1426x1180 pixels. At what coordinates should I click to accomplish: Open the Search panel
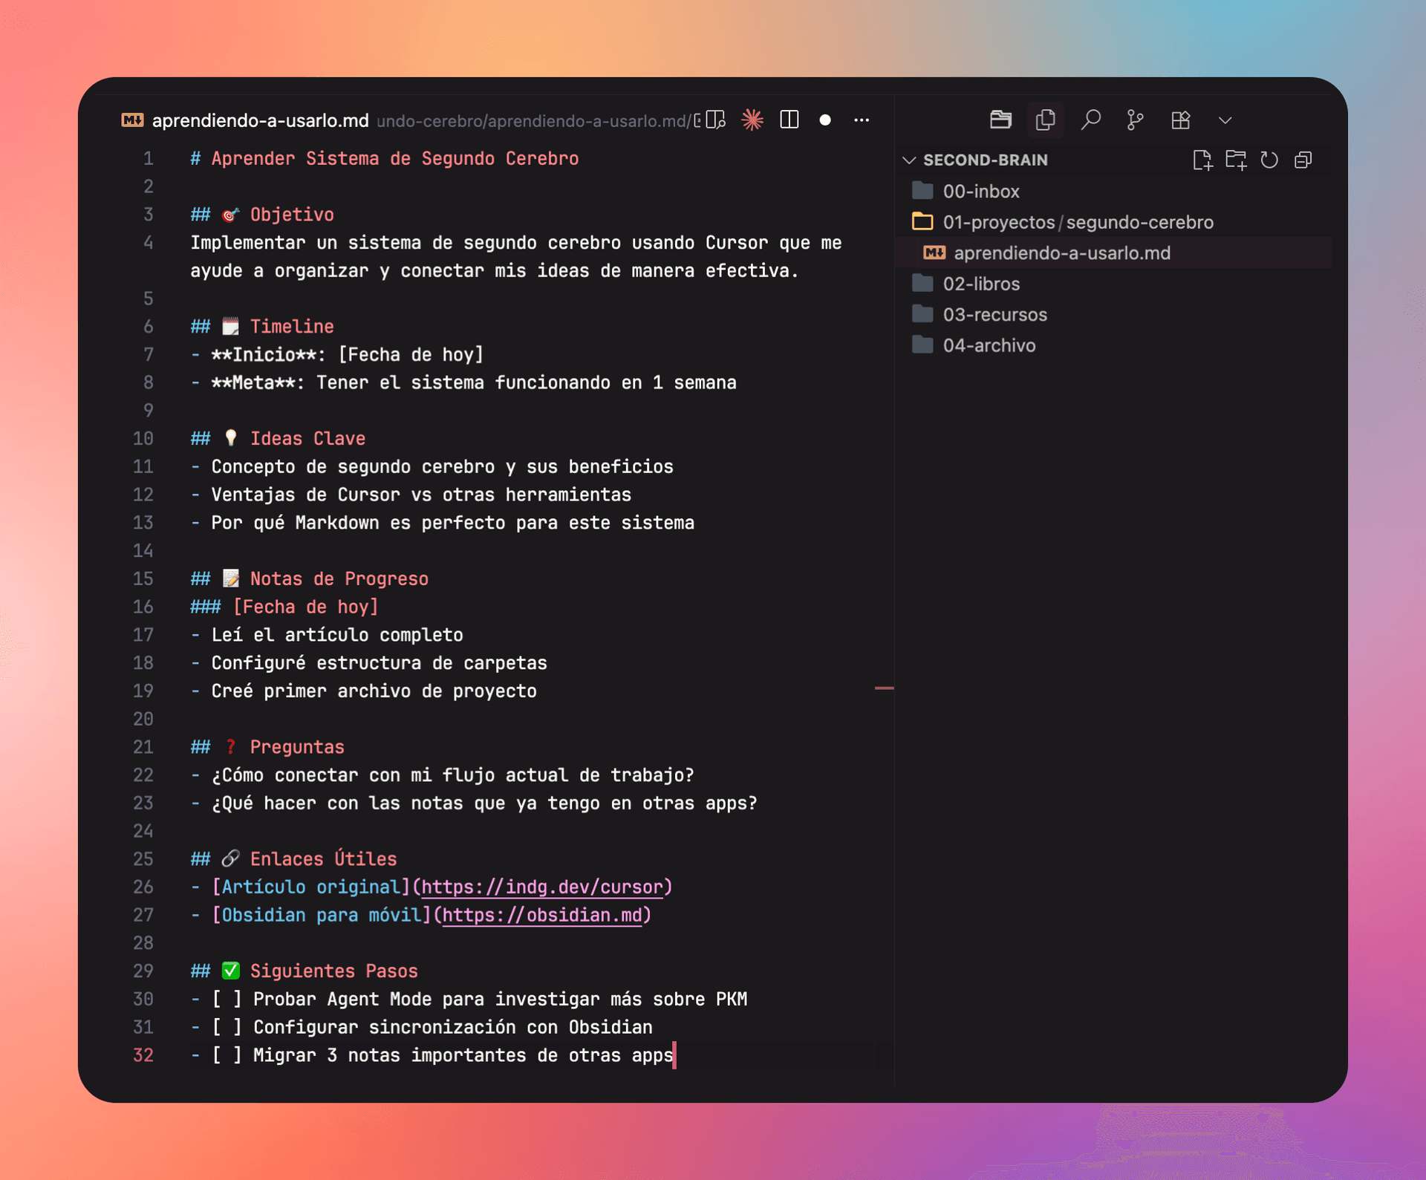click(1090, 120)
